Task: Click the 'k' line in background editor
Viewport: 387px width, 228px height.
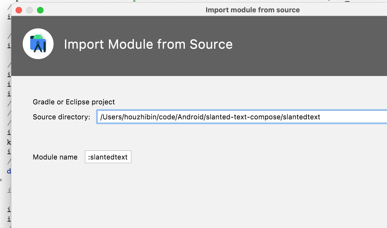Action: (x=9, y=142)
